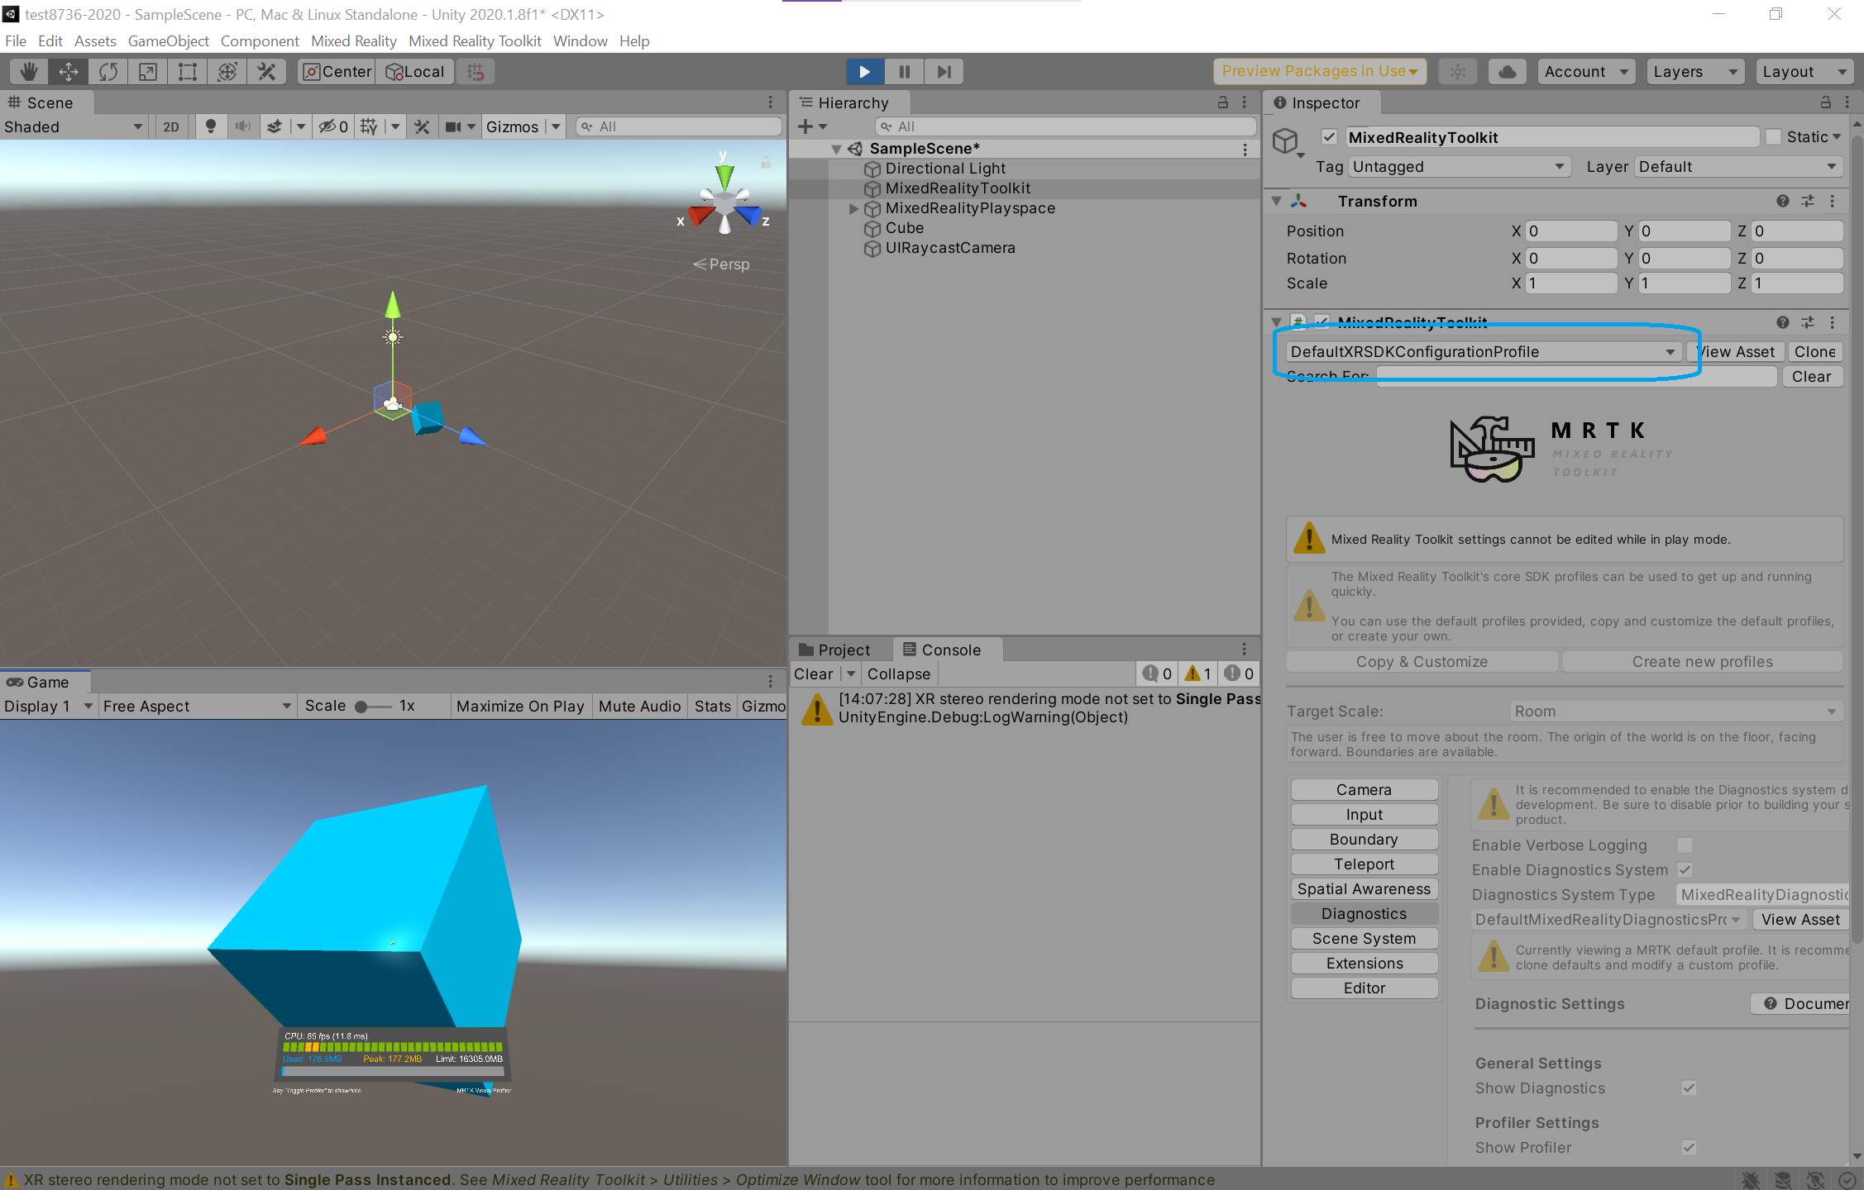Open Free Aspect dropdown in Game view
This screenshot has width=1864, height=1190.
[x=197, y=707]
